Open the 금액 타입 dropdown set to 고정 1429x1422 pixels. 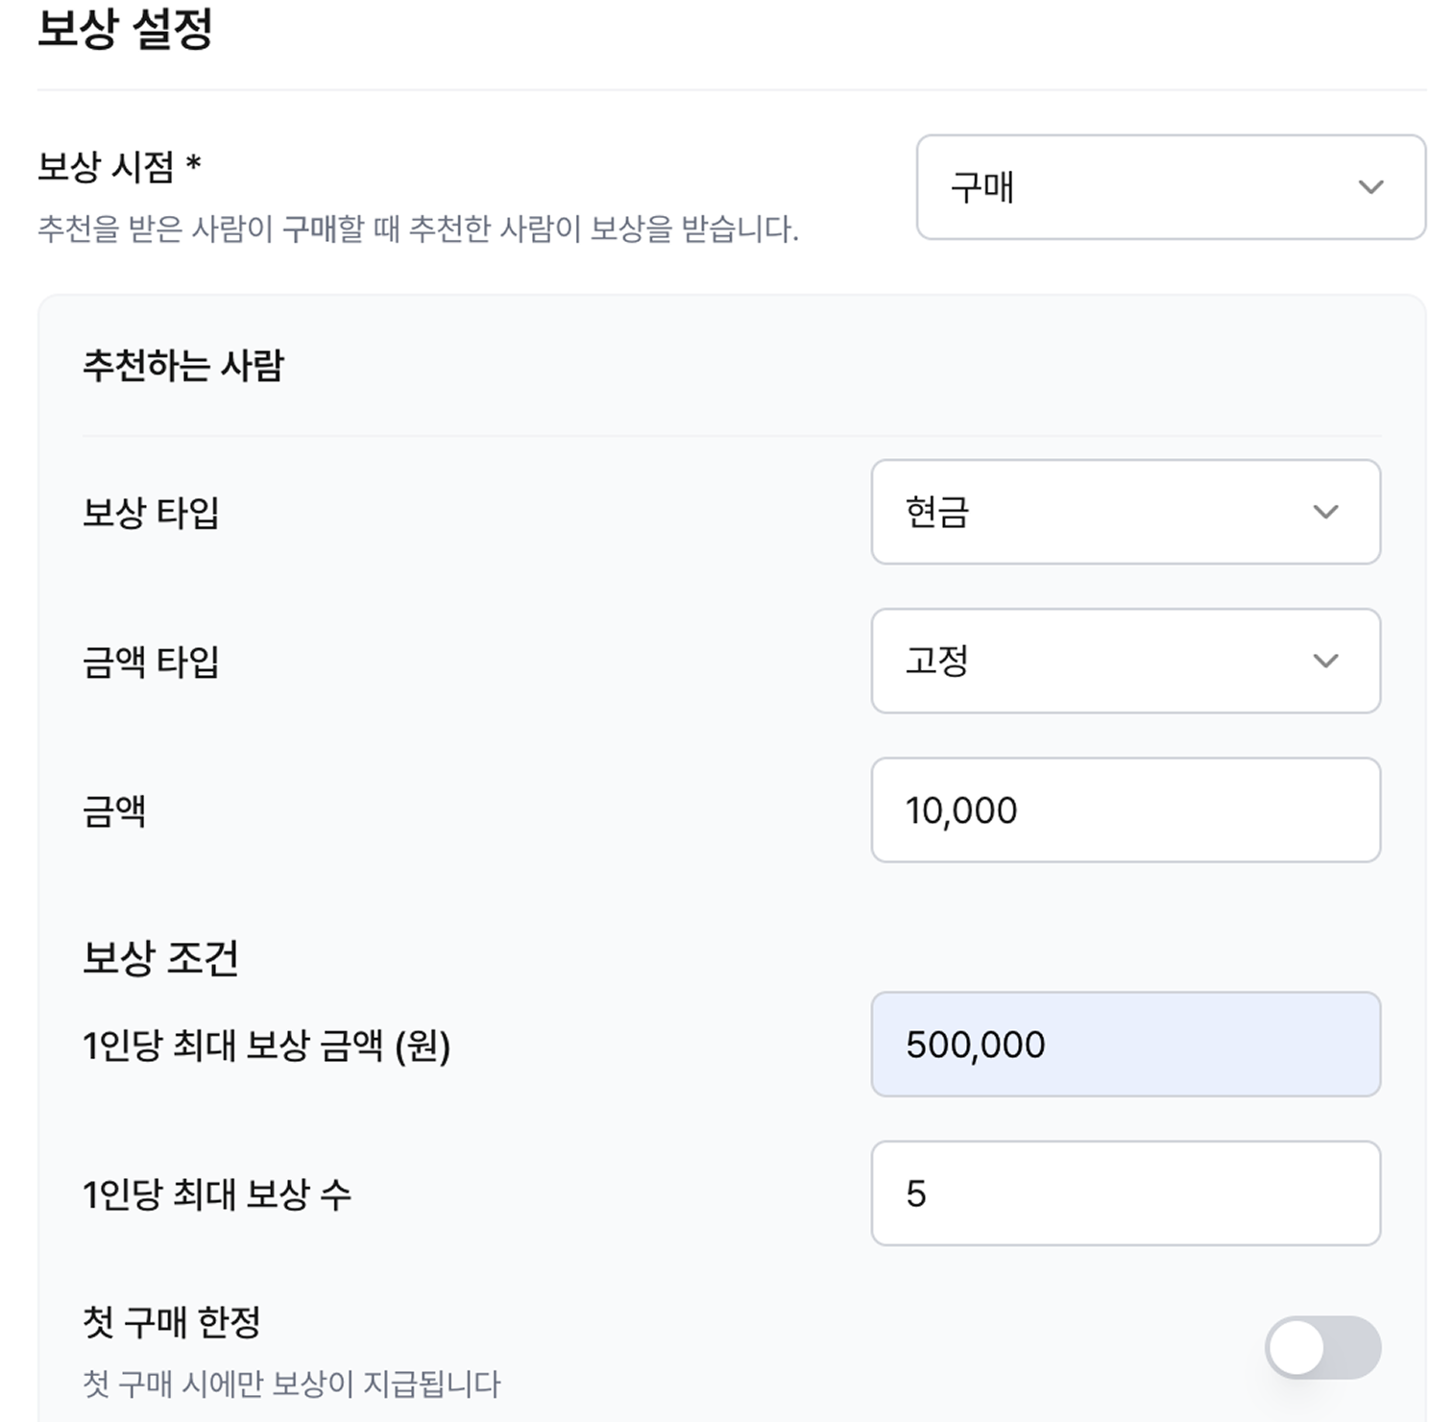point(1125,661)
